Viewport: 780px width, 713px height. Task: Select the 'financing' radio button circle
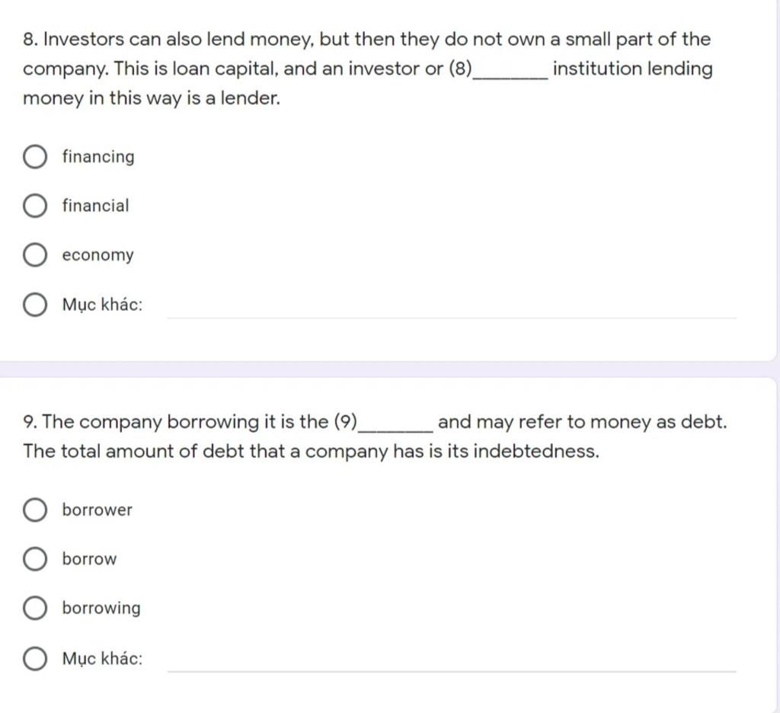(35, 157)
